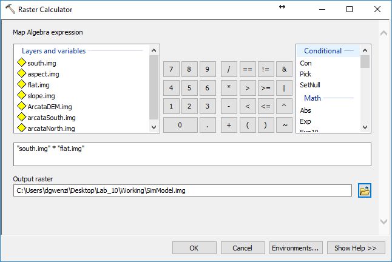Insert an opening parenthesis
Viewport: 392px width, 262px height.
(x=248, y=125)
